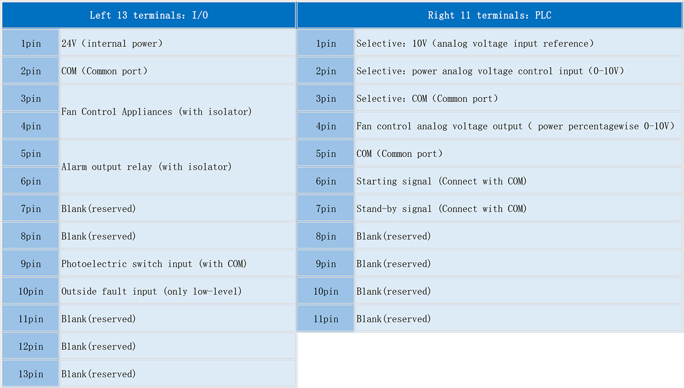The image size is (684, 388).
Task: Click 'Alarm output relay (with isolator)' cell
Action: click(x=177, y=167)
